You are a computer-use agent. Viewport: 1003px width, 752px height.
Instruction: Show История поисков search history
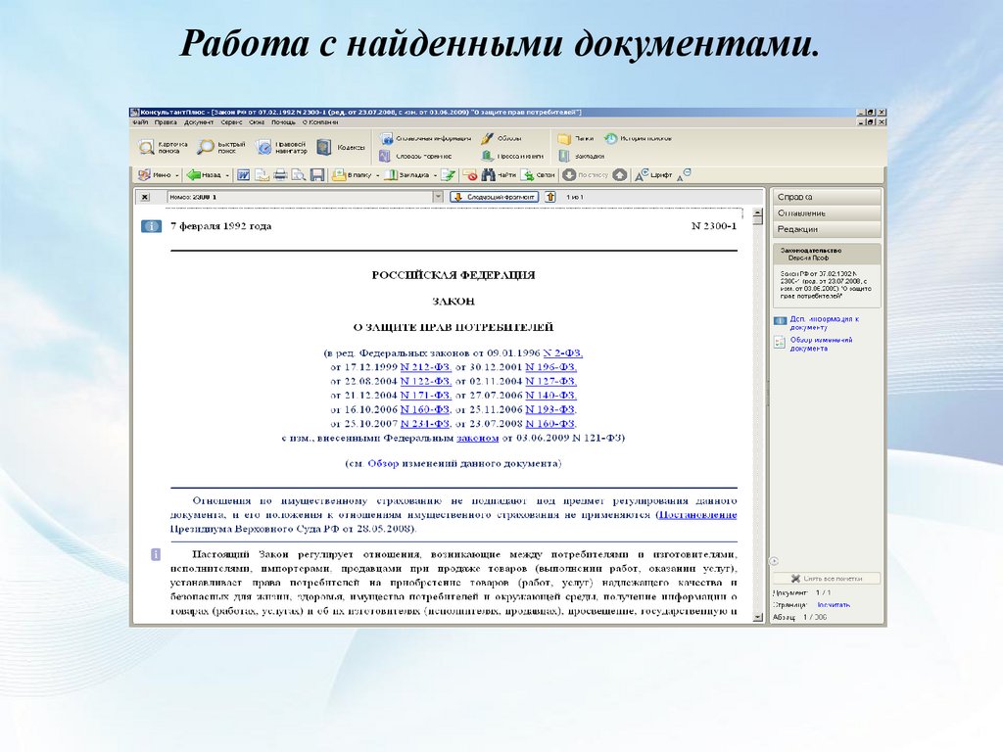638,138
